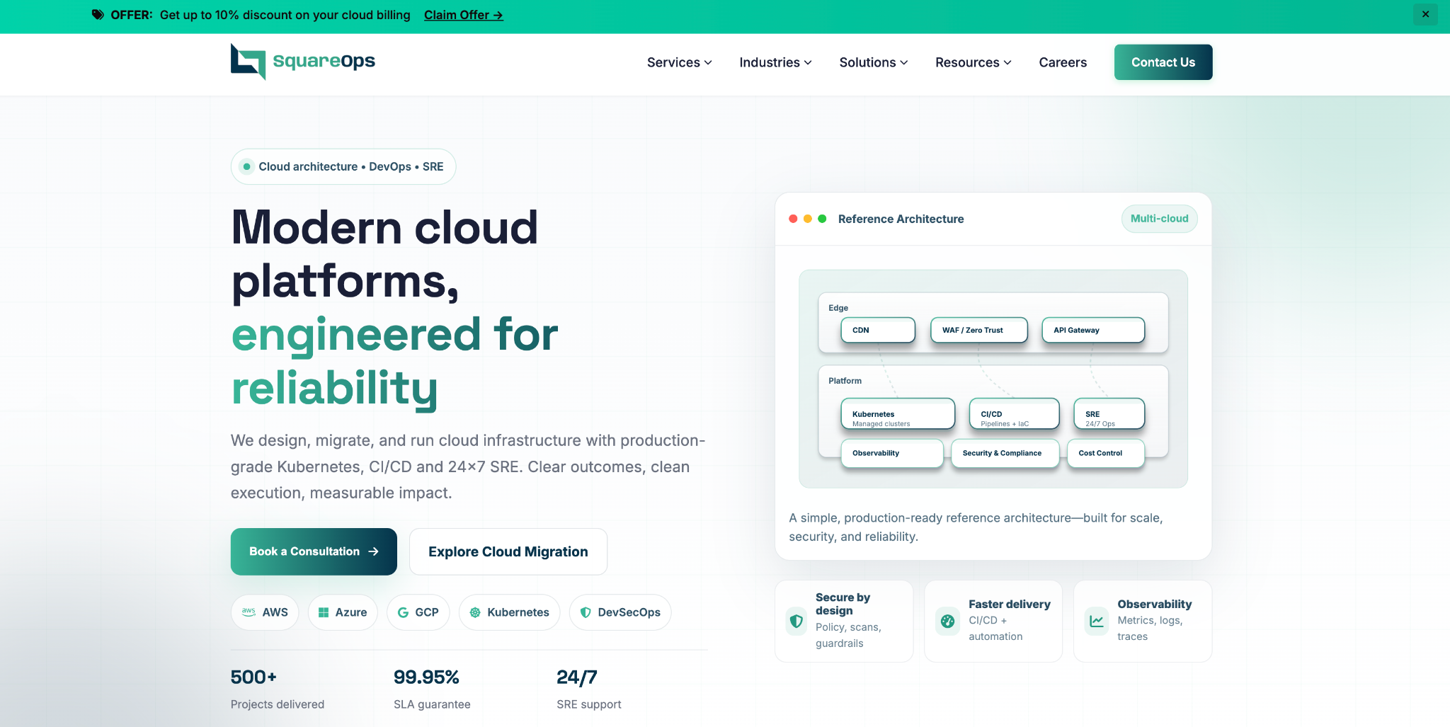Click the Cost Control node
This screenshot has width=1450, height=727.
[x=1106, y=453]
